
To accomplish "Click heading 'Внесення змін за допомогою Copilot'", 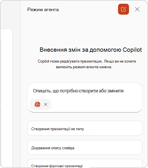I will point(91,50).
